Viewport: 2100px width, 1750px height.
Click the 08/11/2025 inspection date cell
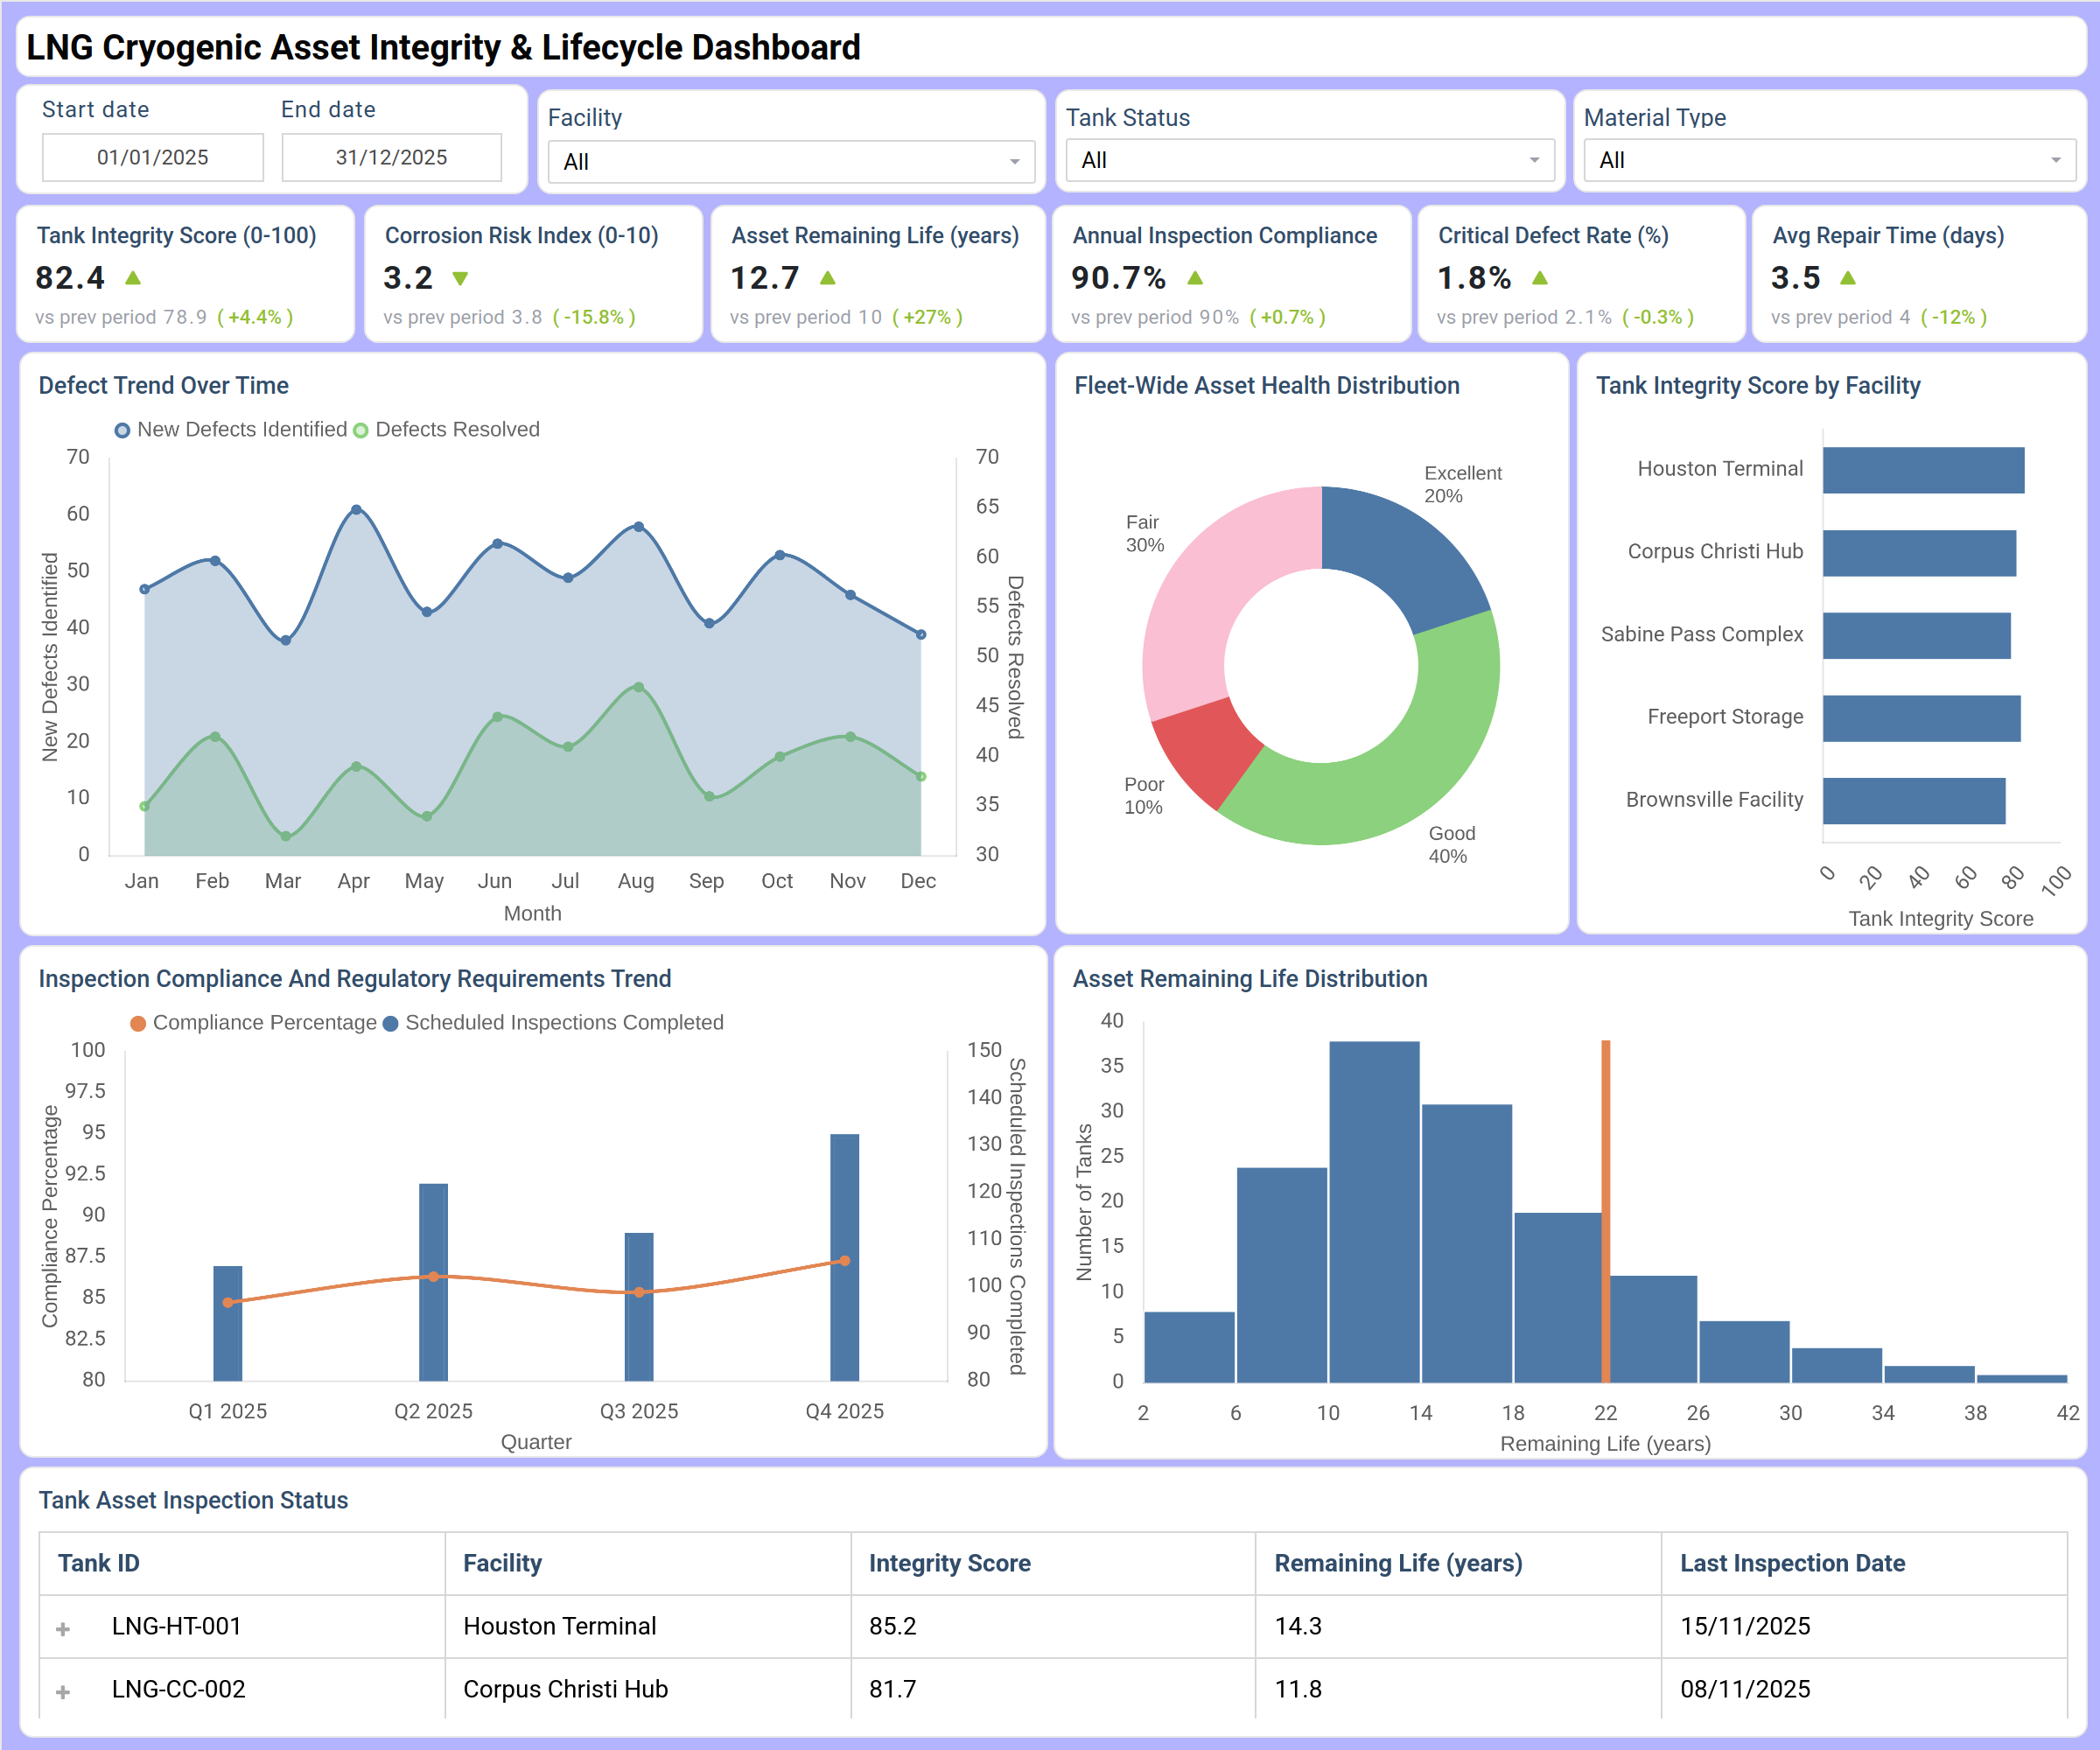point(1864,1690)
